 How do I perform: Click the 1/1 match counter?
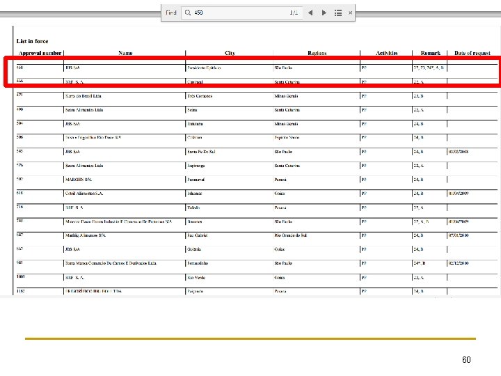click(x=294, y=13)
